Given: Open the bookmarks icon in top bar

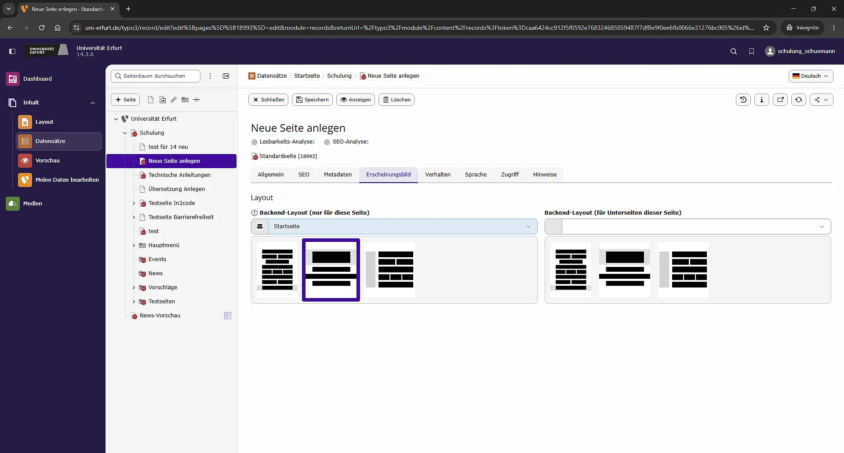Looking at the screenshot, I should (x=752, y=51).
